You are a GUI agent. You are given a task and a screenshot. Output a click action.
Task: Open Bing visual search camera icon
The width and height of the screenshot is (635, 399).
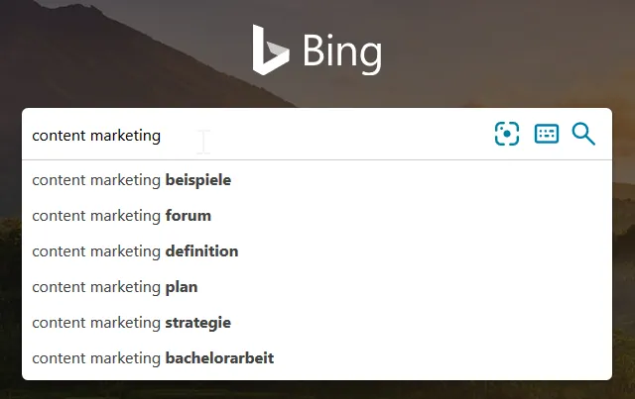click(507, 134)
